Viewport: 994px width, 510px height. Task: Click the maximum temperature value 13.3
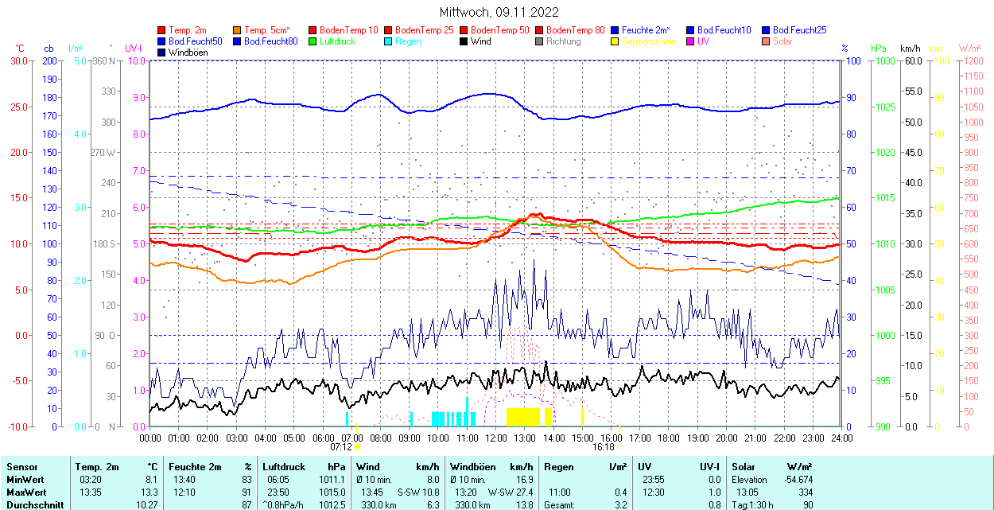click(x=150, y=492)
